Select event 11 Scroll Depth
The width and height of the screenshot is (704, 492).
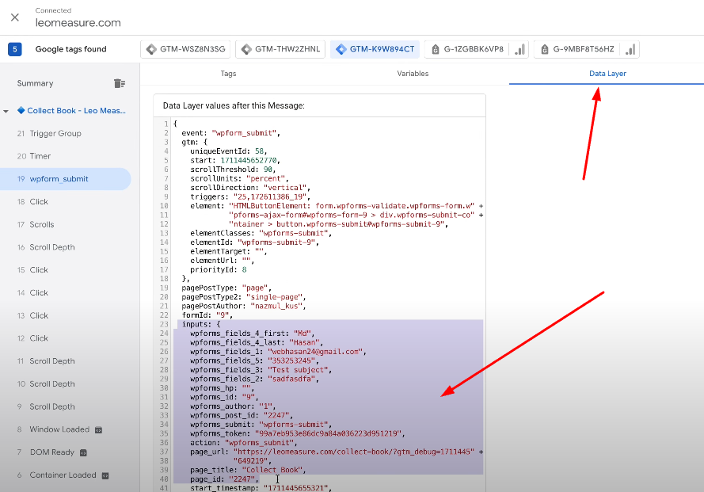coord(66,361)
